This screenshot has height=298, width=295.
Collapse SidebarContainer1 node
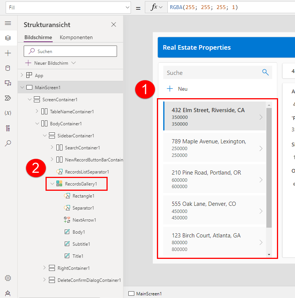45,135
